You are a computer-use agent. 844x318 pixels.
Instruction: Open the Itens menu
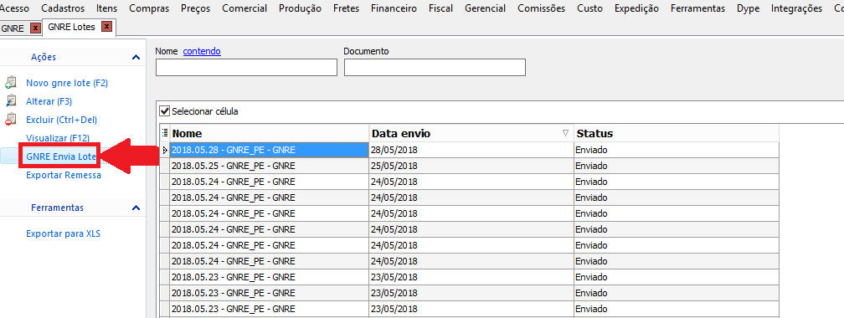point(106,8)
